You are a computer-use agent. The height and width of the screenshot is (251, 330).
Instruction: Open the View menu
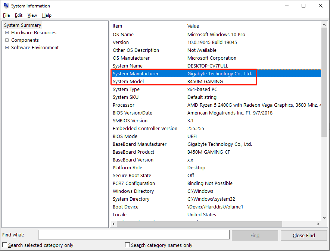32,15
